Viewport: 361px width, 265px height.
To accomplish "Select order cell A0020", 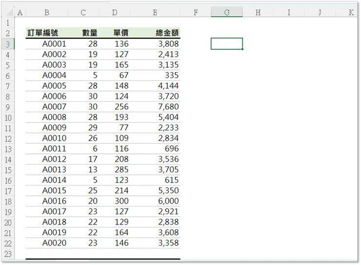I will tap(54, 243).
